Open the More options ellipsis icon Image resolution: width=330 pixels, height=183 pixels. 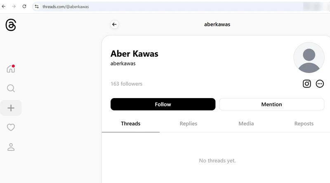(320, 84)
